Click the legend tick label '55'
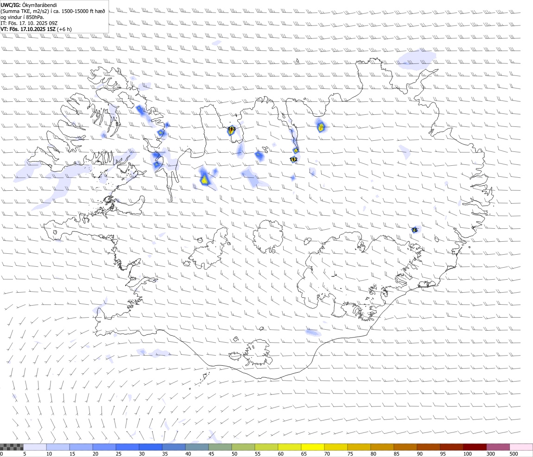 click(x=257, y=454)
